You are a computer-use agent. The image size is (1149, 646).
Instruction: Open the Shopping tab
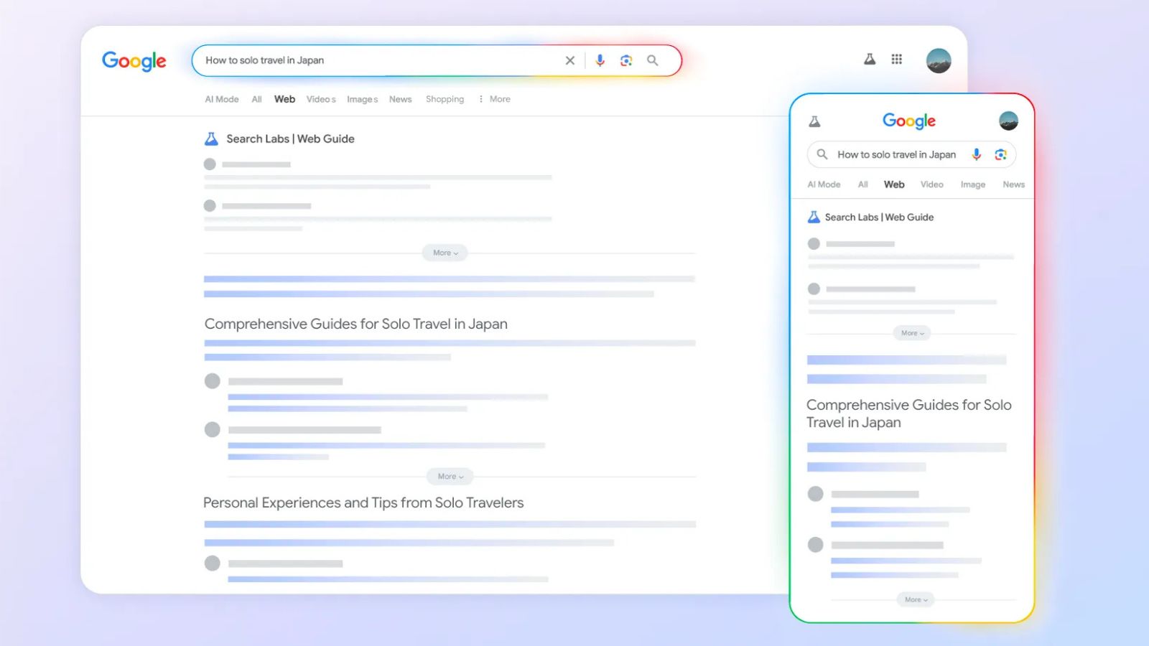[x=445, y=99]
